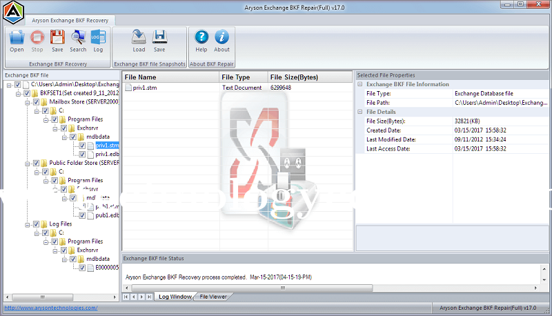Collapse the root C:\Users\Admin tree node
The image size is (552, 316).
[x=9, y=85]
